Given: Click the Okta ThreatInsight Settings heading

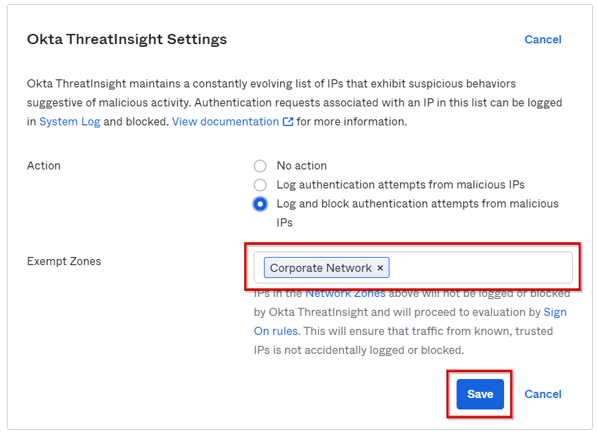Looking at the screenshot, I should (127, 39).
